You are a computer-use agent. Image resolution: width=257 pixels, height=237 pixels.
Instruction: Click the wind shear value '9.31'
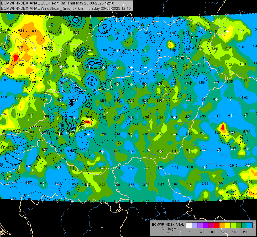pos(20,47)
